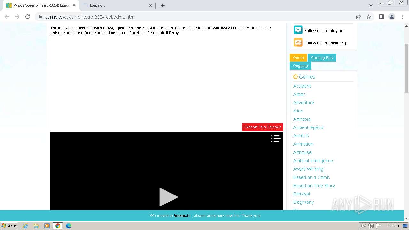Open Windows Media Player from taskbar

tap(47, 226)
